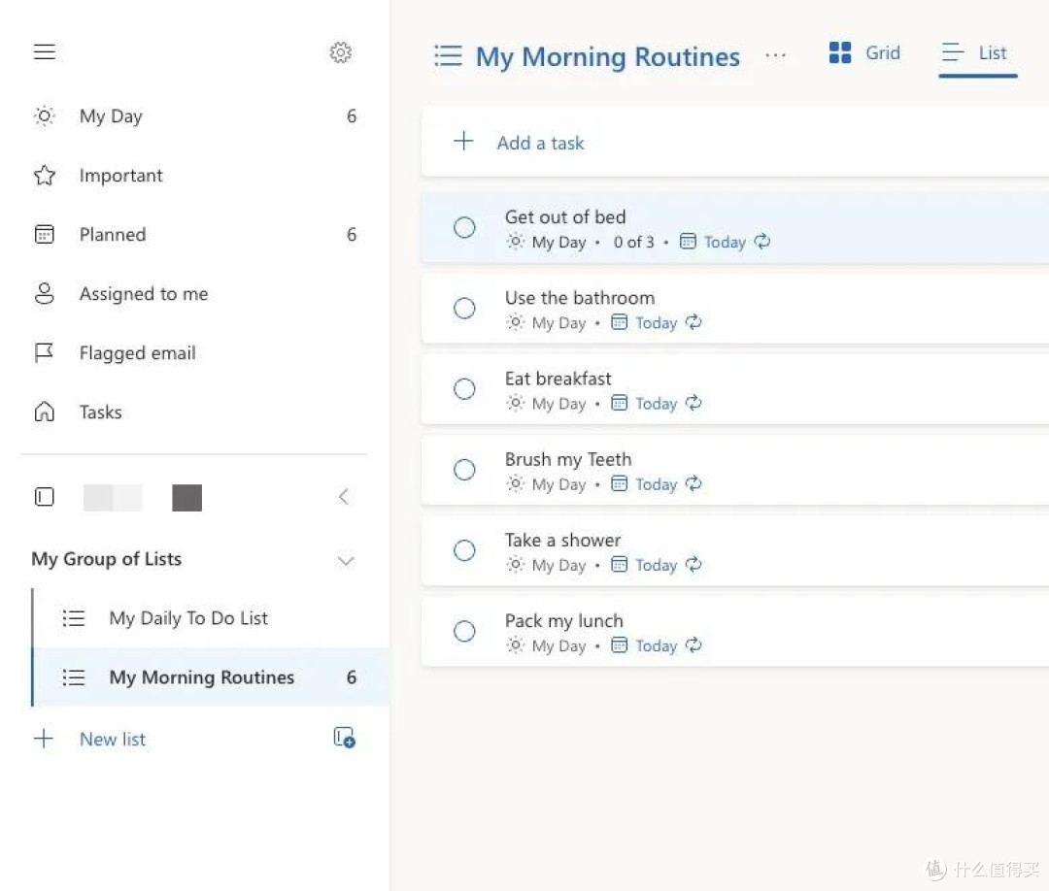Mark Use the bathroom as complete
Viewport: 1049px width, 891px height.
(464, 308)
